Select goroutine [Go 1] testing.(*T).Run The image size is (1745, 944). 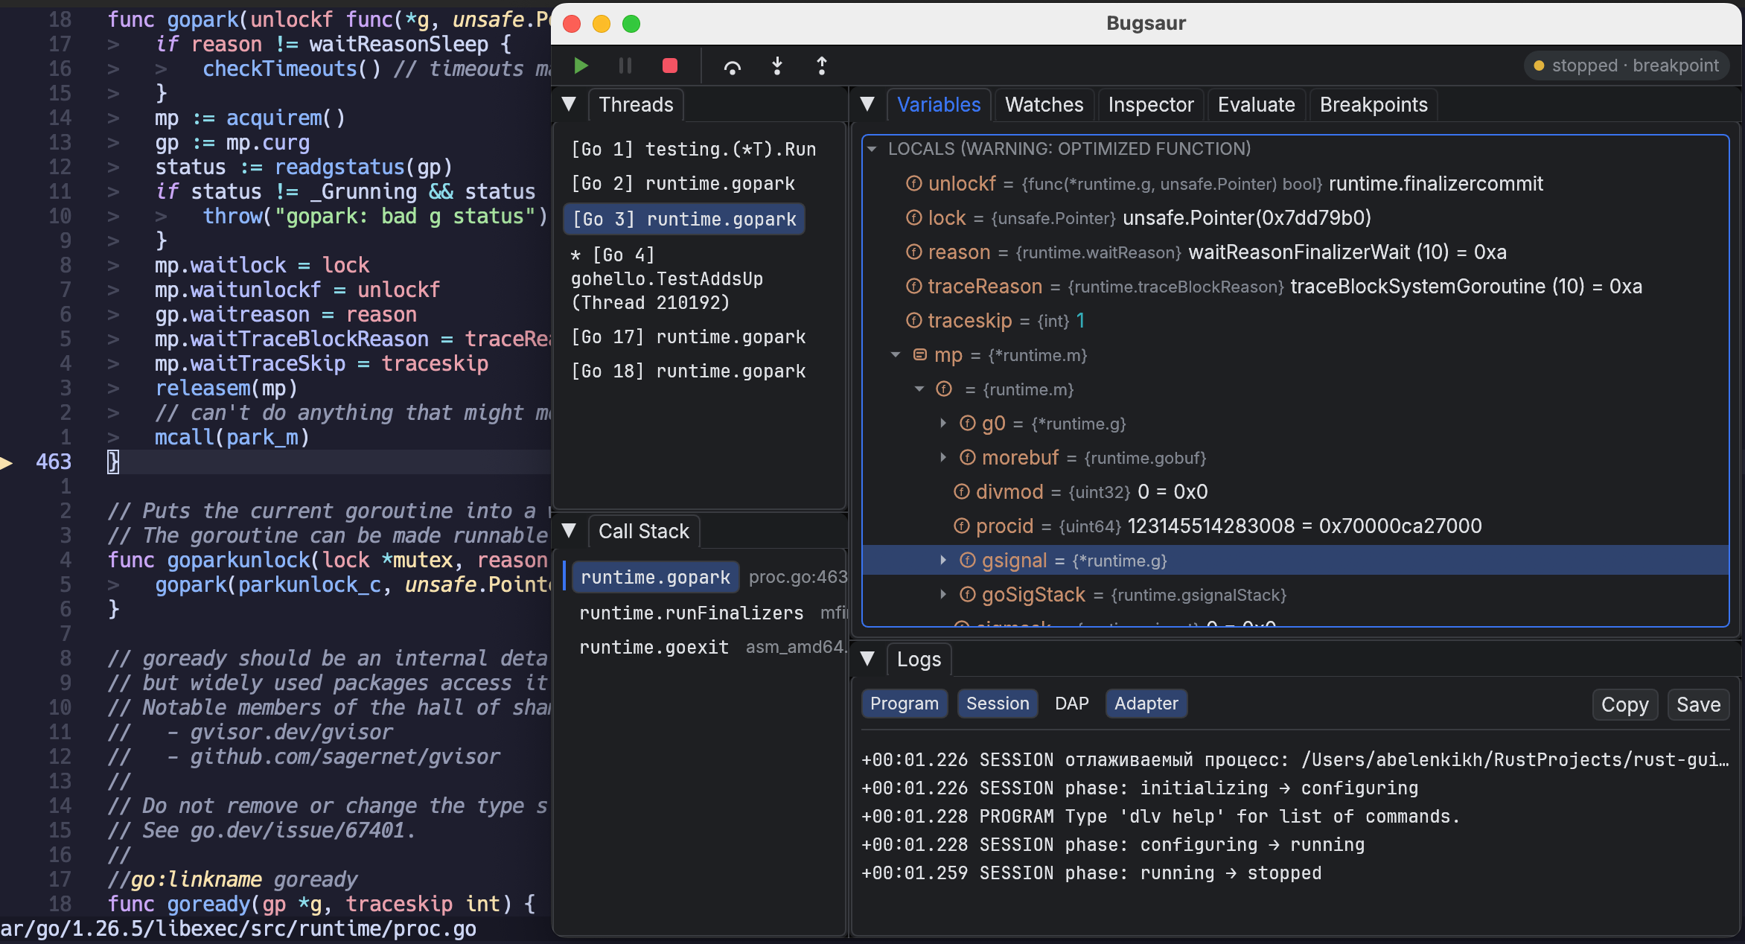coord(693,150)
